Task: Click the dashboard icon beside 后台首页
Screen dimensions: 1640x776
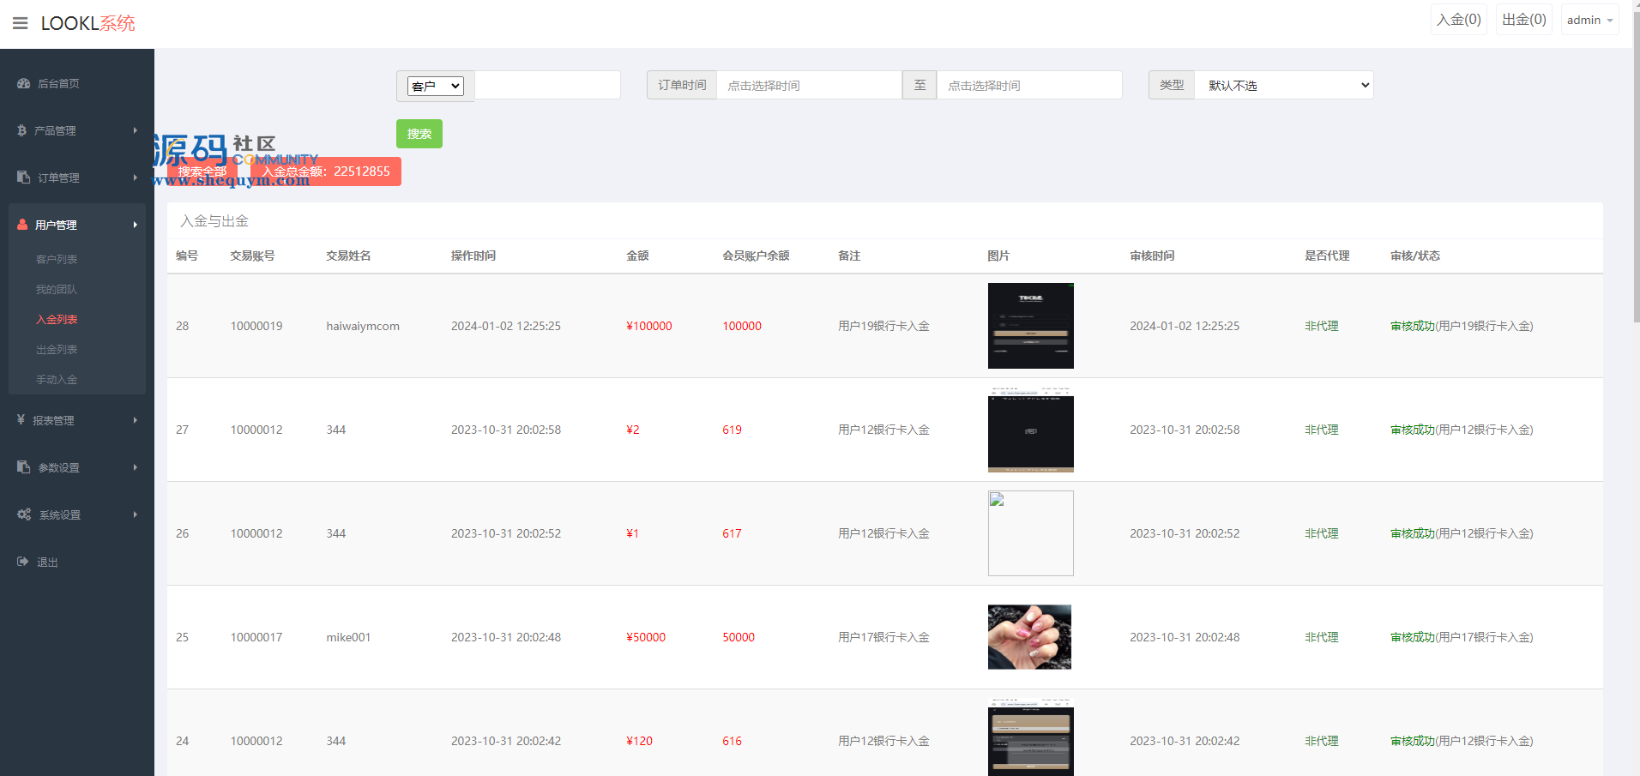Action: (24, 83)
